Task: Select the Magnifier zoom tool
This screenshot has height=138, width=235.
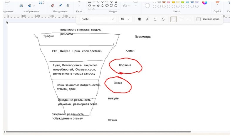Action: click(x=68, y=6)
